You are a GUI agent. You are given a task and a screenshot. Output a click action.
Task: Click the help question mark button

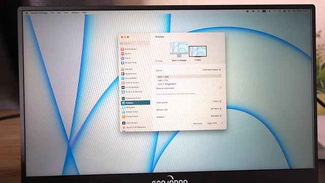[222, 123]
